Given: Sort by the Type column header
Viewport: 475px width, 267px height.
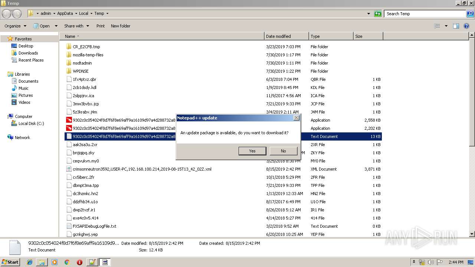Looking at the screenshot, I should pyautogui.click(x=331, y=36).
